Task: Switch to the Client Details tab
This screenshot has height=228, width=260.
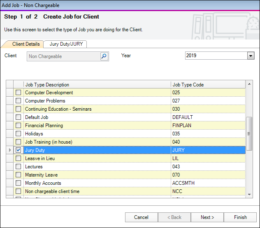Action: tap(26, 44)
